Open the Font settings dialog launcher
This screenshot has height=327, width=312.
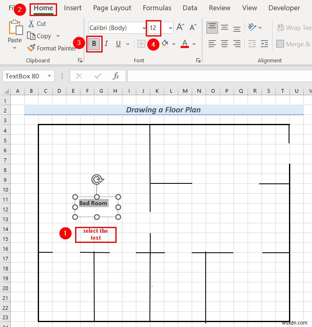[198, 60]
